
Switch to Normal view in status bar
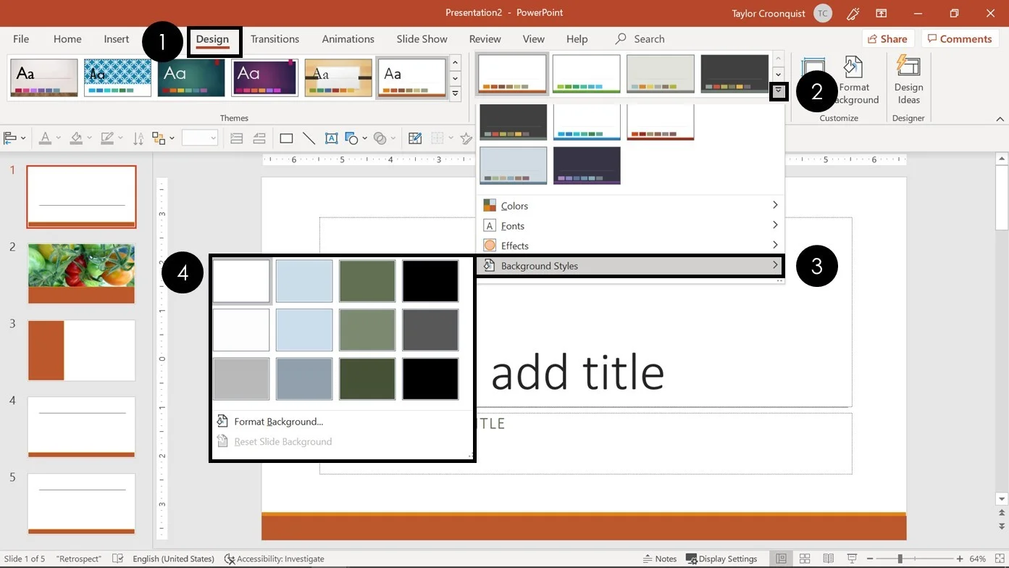coord(781,559)
